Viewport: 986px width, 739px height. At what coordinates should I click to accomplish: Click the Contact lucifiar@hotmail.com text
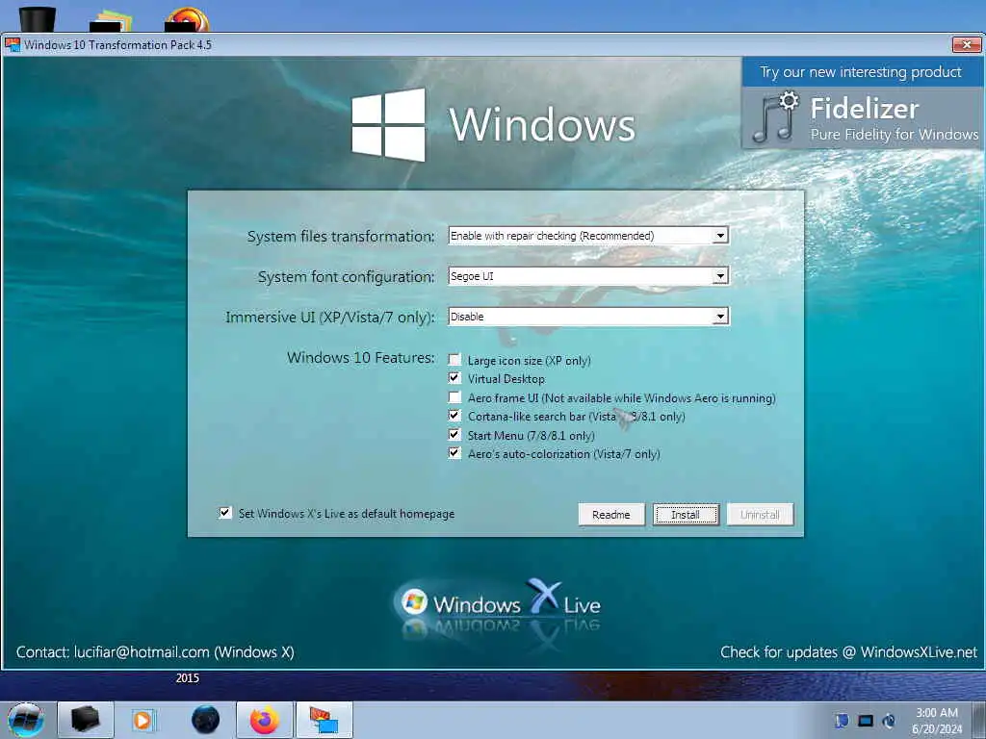pyautogui.click(x=155, y=652)
